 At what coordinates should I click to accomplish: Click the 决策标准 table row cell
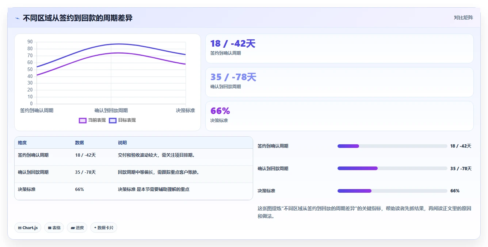[27, 189]
